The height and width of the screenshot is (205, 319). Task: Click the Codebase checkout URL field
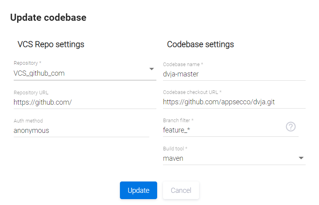[234, 102]
